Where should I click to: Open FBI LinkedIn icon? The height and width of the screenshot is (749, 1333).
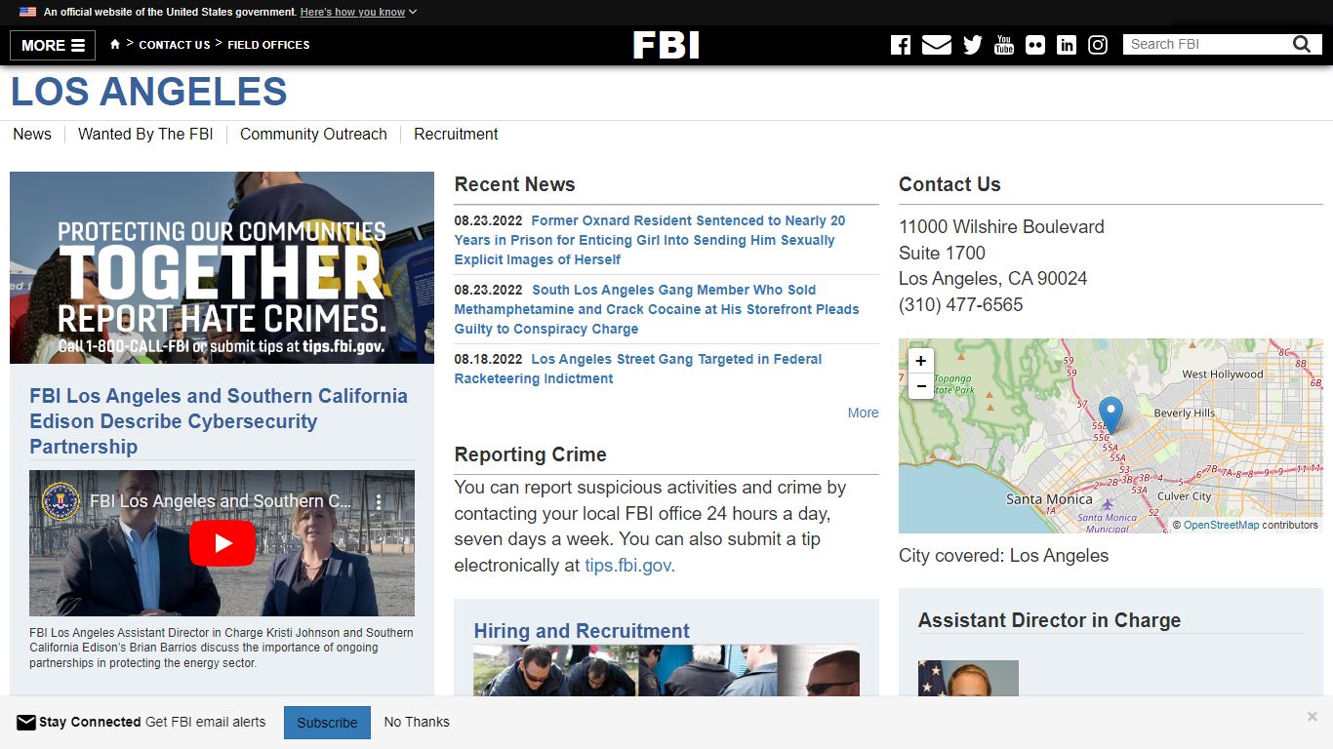point(1067,45)
